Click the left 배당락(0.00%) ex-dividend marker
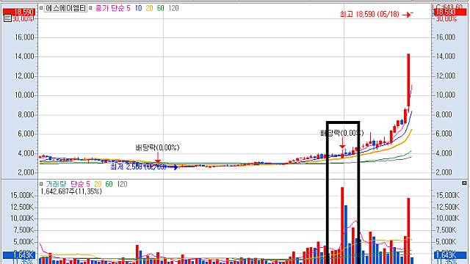470x264 pixels. tap(157, 147)
